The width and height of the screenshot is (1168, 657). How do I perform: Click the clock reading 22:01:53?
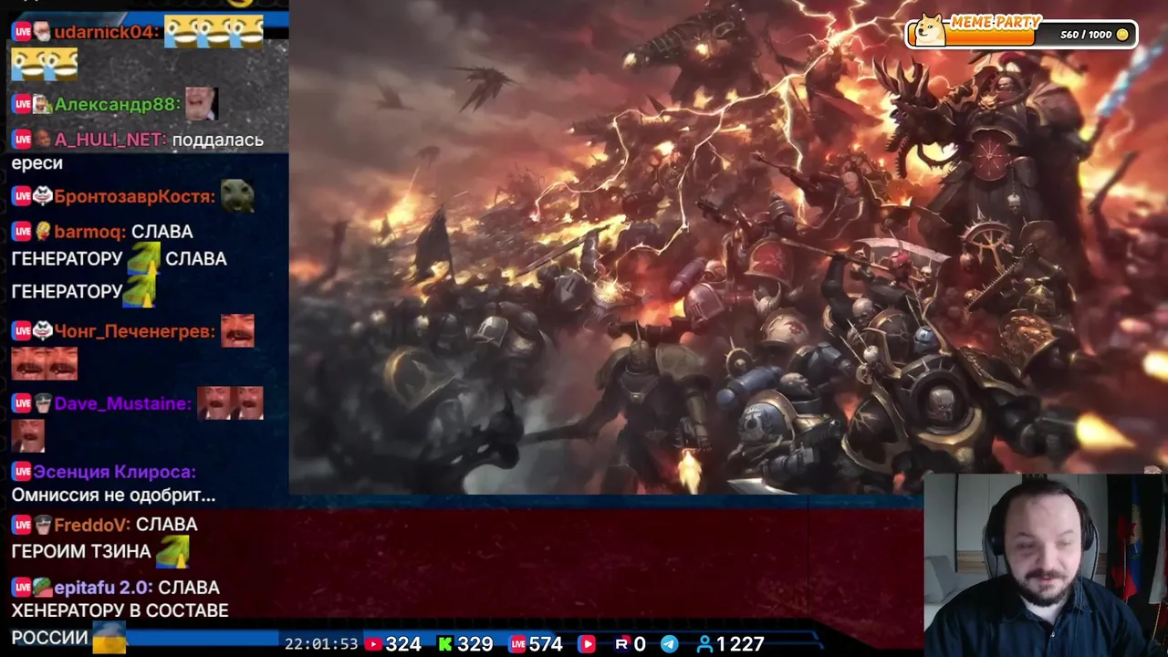(x=321, y=644)
